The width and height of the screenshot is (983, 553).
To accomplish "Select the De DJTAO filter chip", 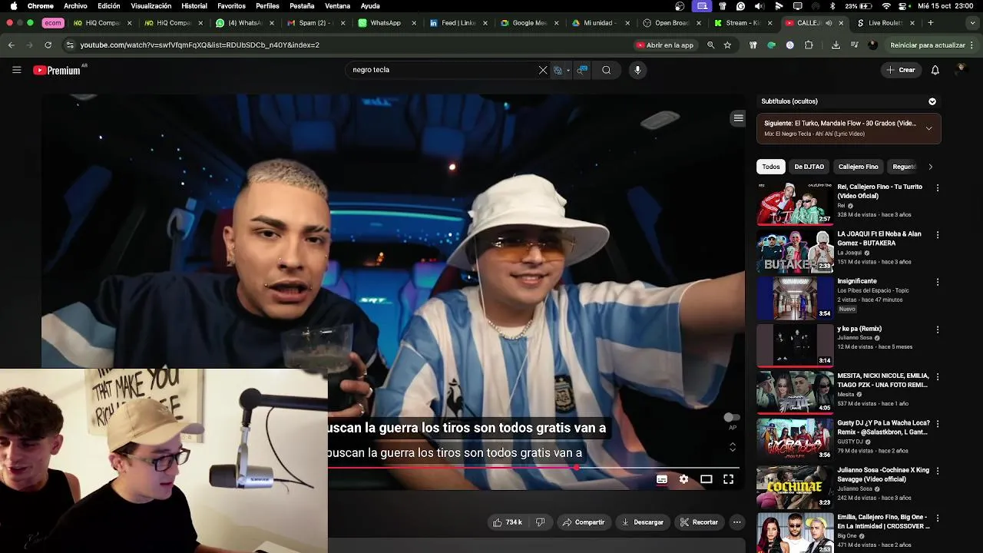I will (809, 167).
